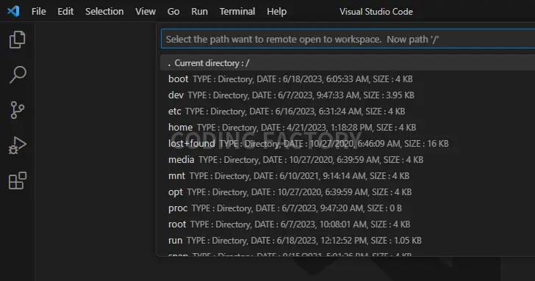Open the Extensions view icon
This screenshot has height=281, width=535.
click(17, 180)
